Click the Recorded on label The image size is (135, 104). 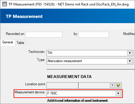(15, 34)
